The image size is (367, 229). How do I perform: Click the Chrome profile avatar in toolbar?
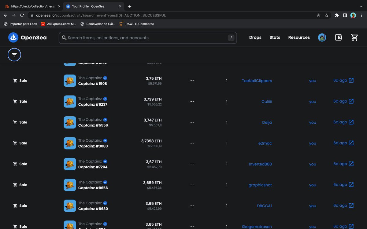coord(353,15)
